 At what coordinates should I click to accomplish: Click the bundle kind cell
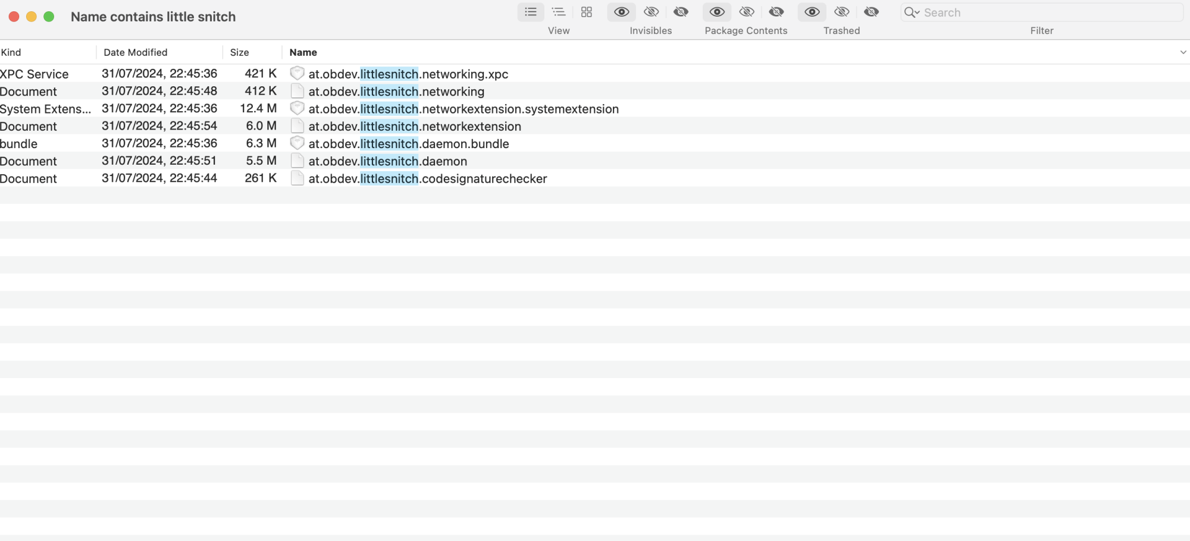pyautogui.click(x=19, y=143)
